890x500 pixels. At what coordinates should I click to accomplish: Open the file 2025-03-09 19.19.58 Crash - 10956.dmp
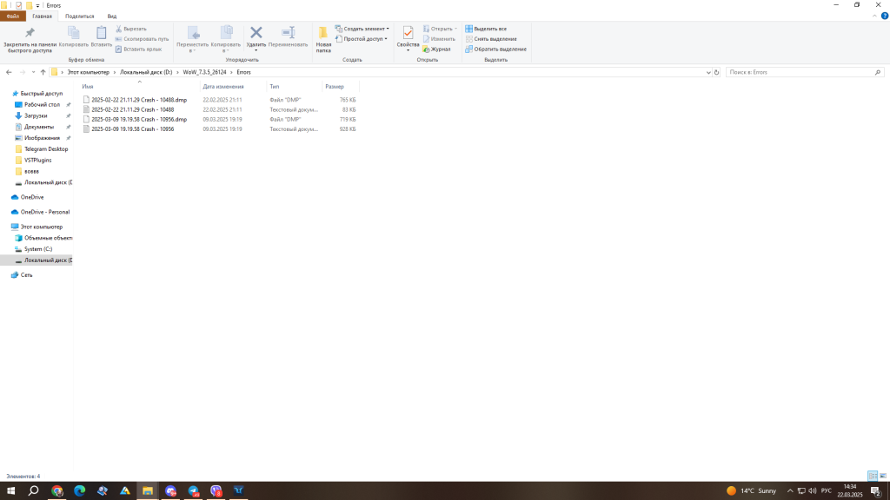tap(138, 119)
